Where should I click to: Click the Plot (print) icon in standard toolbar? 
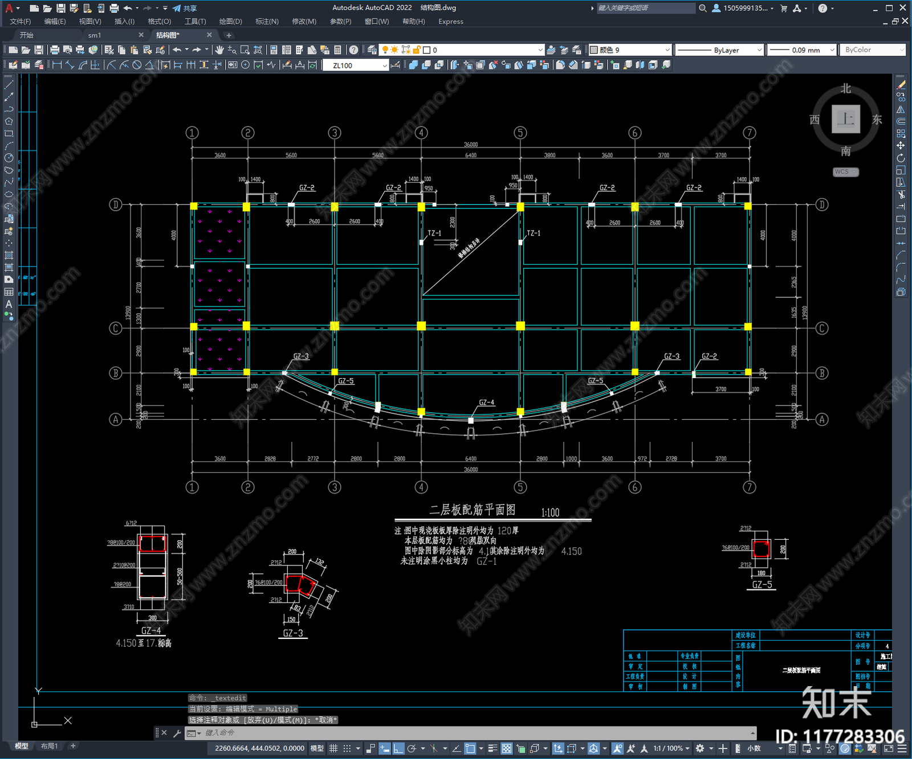coord(55,50)
